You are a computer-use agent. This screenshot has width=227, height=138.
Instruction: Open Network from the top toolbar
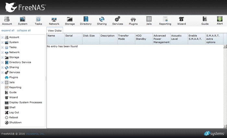54,21
